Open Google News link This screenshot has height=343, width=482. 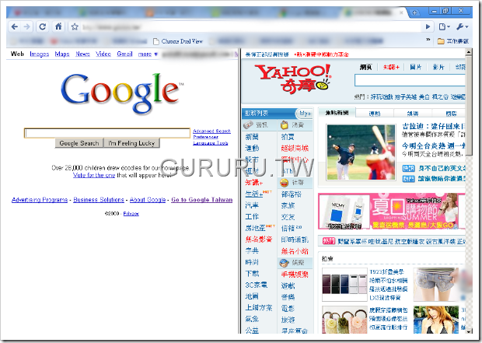pos(82,54)
